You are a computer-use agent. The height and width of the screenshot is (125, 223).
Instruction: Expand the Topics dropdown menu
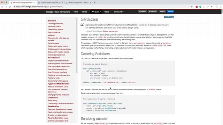[x=107, y=12]
